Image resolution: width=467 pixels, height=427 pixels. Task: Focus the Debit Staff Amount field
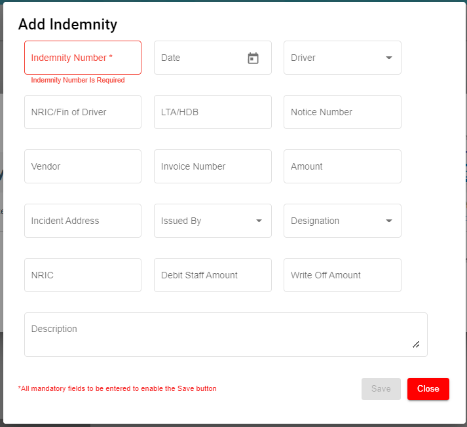point(212,275)
